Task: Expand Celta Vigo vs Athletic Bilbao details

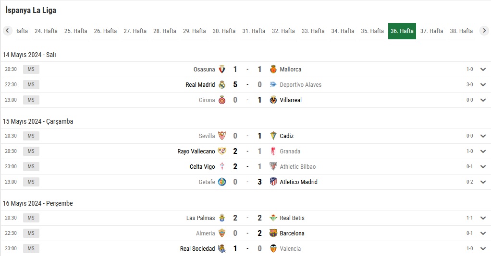Action: [483, 167]
